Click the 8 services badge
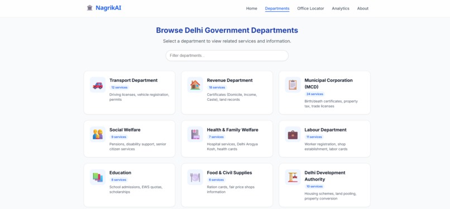This screenshot has width=450, height=209. coord(119,180)
